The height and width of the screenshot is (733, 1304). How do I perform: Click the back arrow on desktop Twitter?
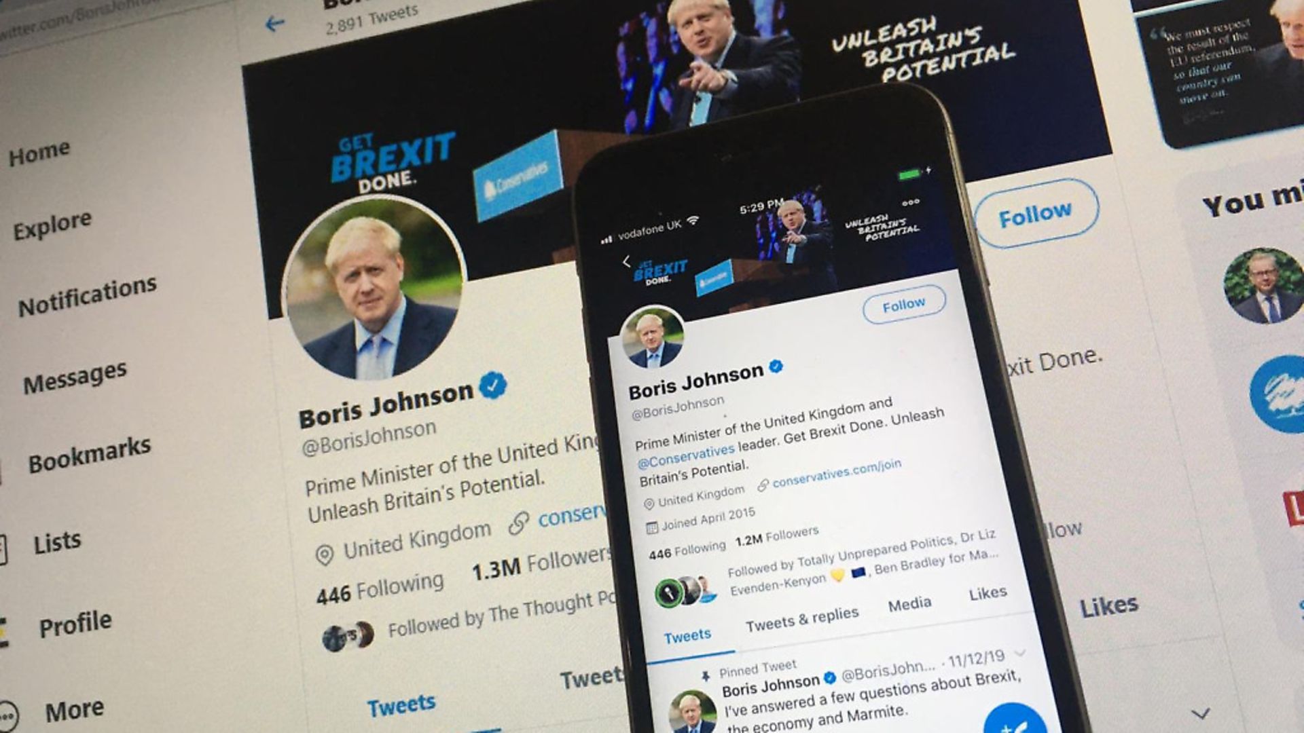pyautogui.click(x=274, y=24)
